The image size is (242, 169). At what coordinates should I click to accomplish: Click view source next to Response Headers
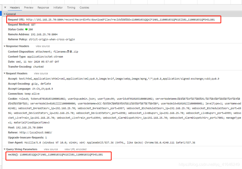click(43, 46)
